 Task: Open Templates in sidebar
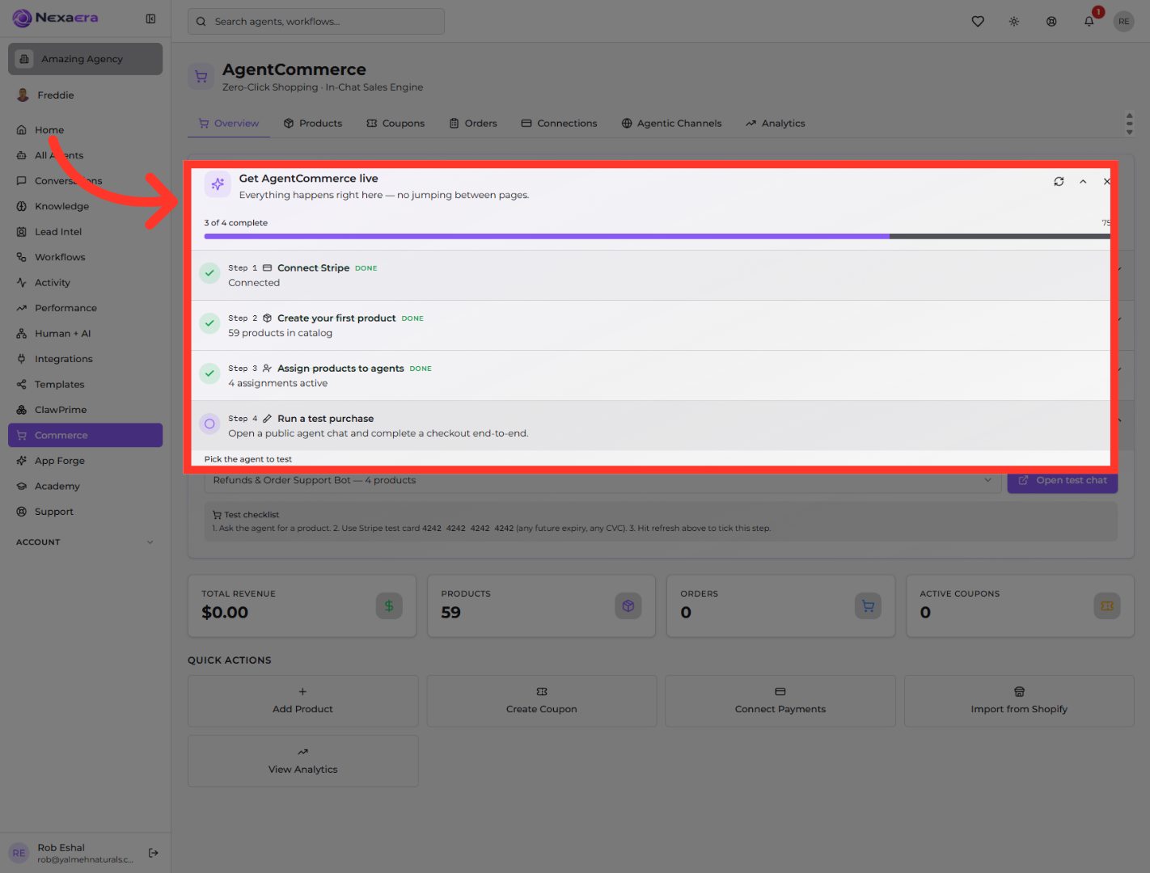(85, 385)
